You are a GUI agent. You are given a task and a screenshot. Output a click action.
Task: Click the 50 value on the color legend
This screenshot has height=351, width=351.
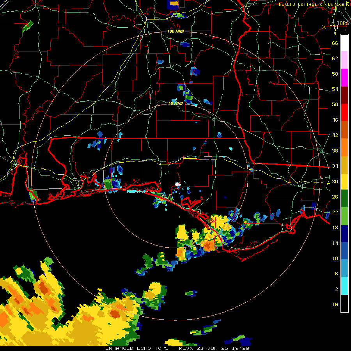(335, 105)
